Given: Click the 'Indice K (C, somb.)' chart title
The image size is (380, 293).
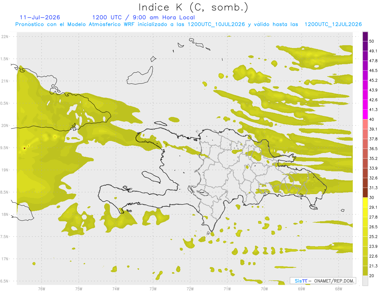Looking at the screenshot, I should (x=193, y=7).
